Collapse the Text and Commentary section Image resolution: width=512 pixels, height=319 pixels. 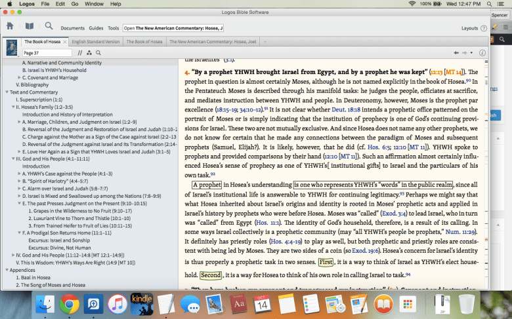tap(6, 92)
